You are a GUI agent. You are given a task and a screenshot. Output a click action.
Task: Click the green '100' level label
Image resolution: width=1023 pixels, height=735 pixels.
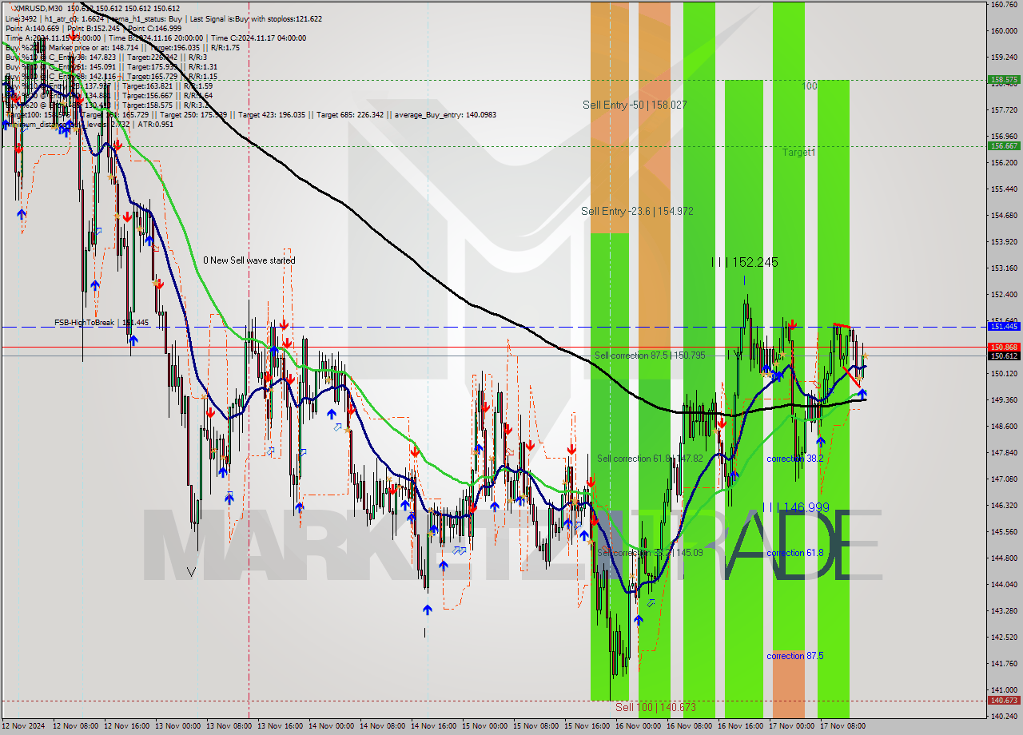[810, 85]
